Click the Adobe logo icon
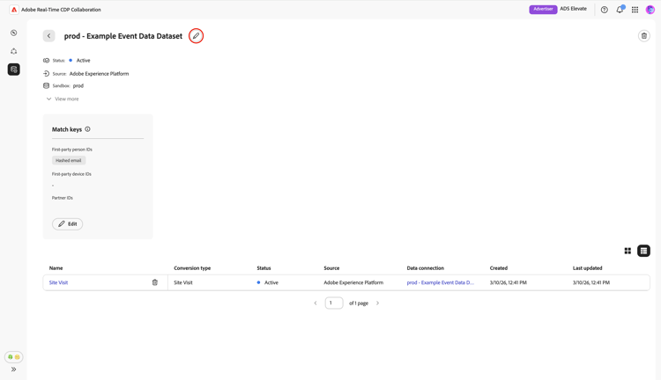This screenshot has width=661, height=380. [x=14, y=10]
